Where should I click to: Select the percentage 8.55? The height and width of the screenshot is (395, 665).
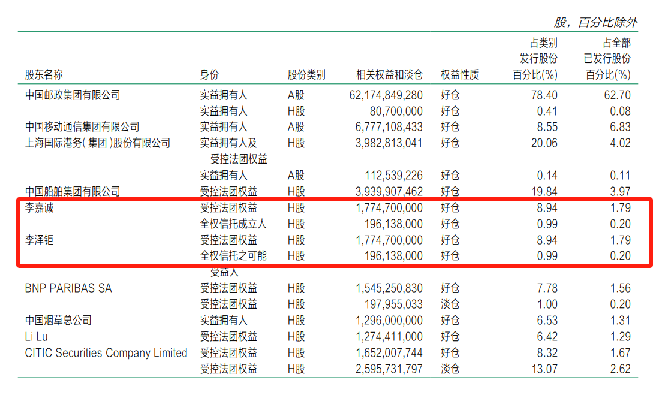547,126
